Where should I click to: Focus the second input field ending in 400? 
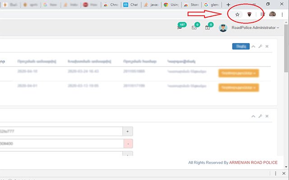tap(61, 144)
